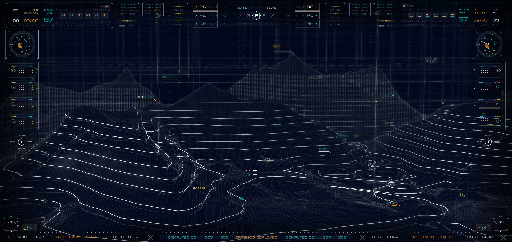Click the X icon in the bottom-left corner
The width and height of the screenshot is (512, 242).
pos(9,237)
